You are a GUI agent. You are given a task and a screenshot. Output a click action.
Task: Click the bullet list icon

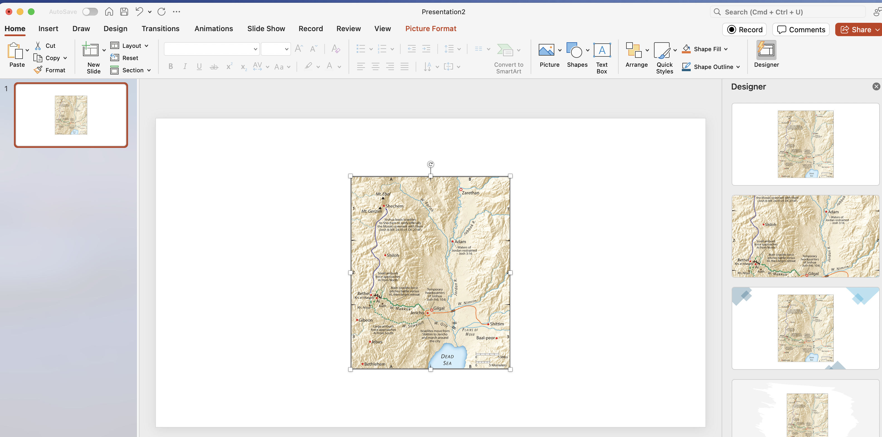pos(361,49)
